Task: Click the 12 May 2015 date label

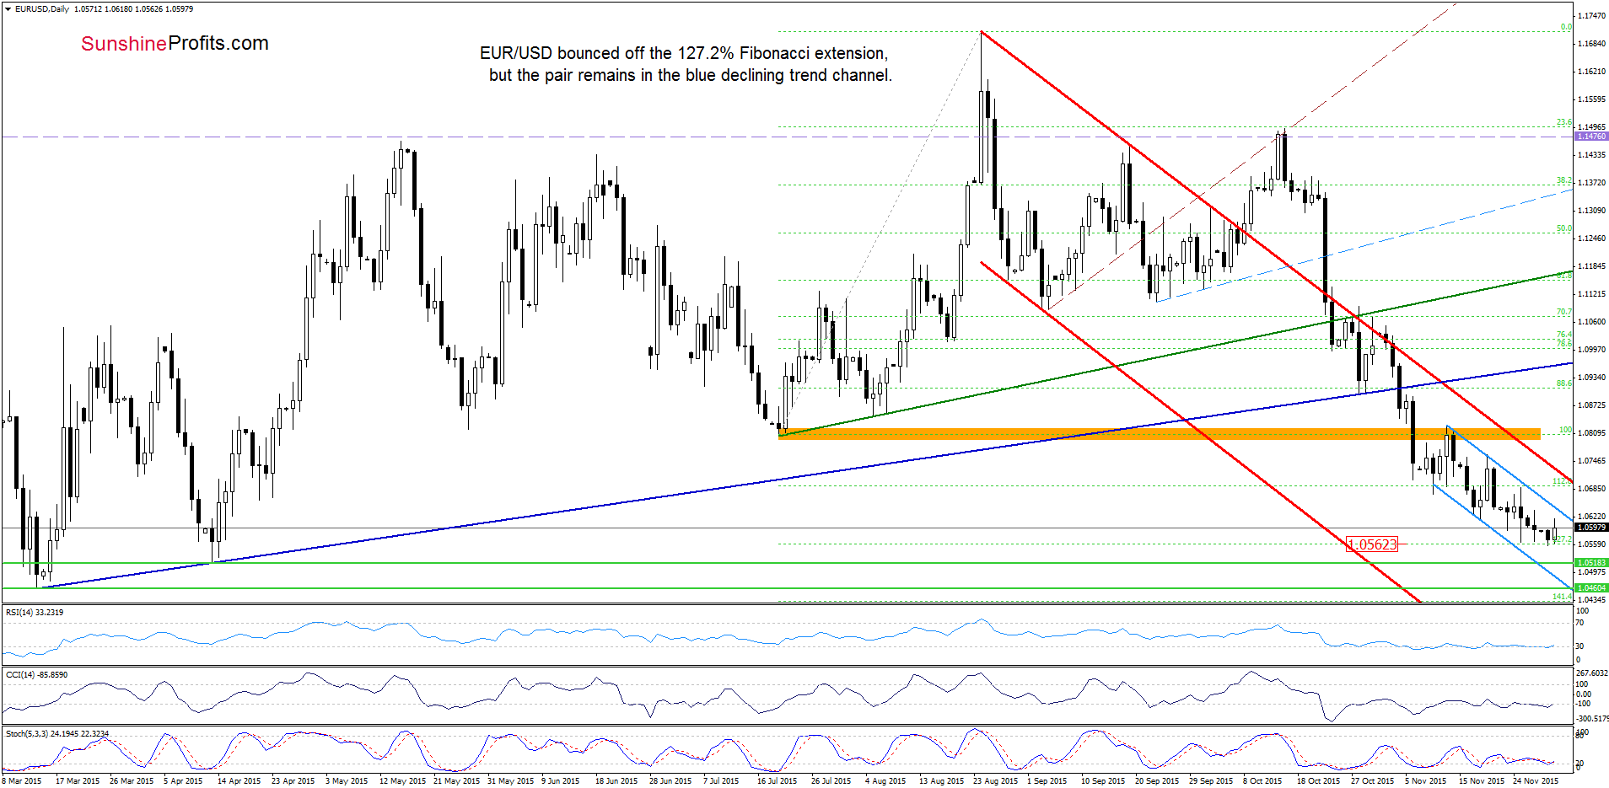Action: point(403,781)
